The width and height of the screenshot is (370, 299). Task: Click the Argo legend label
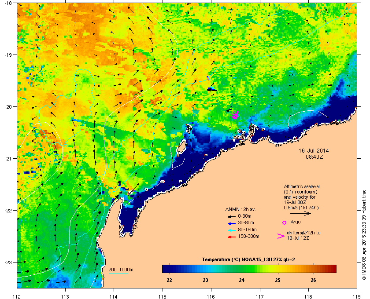pyautogui.click(x=296, y=222)
